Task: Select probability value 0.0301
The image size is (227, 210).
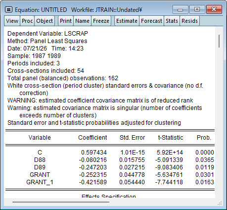Action: coord(205,175)
